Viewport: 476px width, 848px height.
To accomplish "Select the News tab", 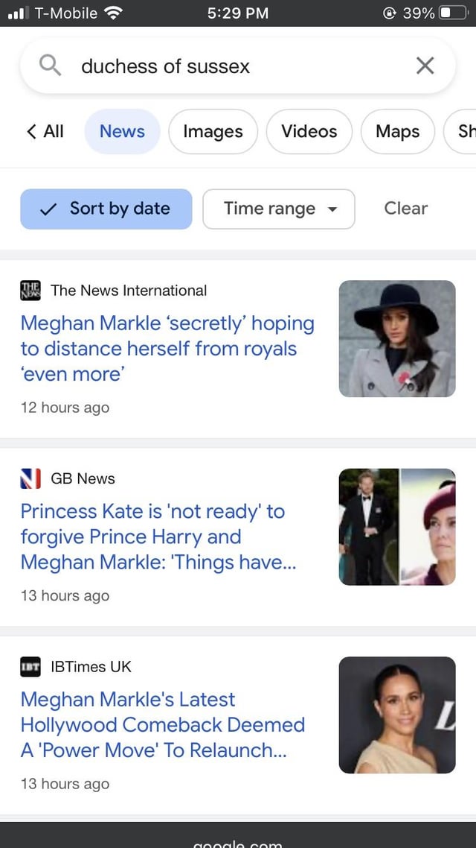I will tap(122, 132).
